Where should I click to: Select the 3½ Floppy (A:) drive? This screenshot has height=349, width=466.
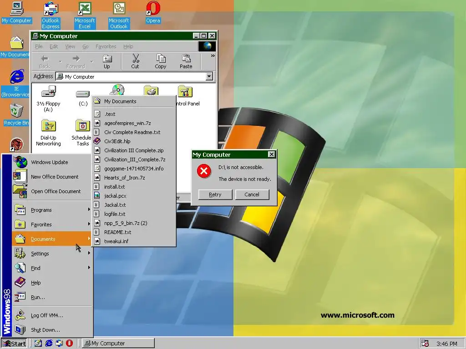coord(48,99)
